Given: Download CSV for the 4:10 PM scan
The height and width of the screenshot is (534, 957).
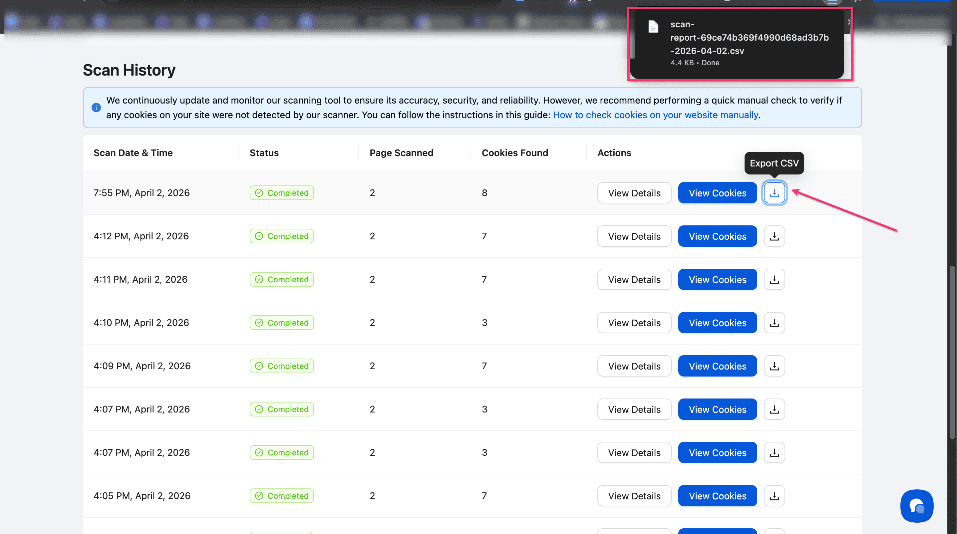Looking at the screenshot, I should point(774,323).
